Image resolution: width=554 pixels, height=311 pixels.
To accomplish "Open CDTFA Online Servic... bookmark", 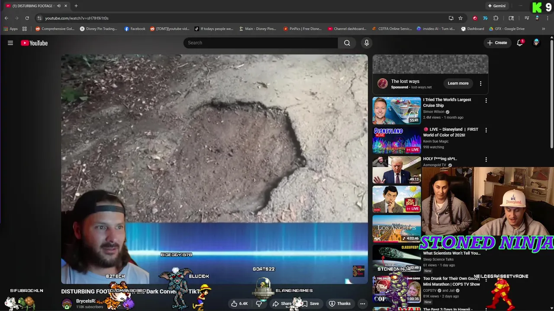I will click(x=392, y=29).
